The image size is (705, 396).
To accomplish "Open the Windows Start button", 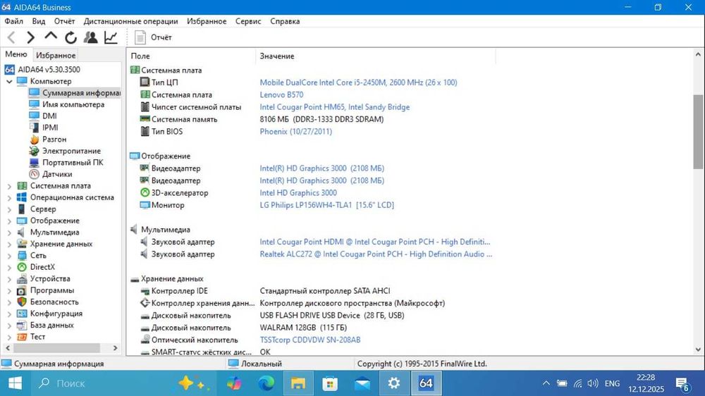I will (15, 383).
